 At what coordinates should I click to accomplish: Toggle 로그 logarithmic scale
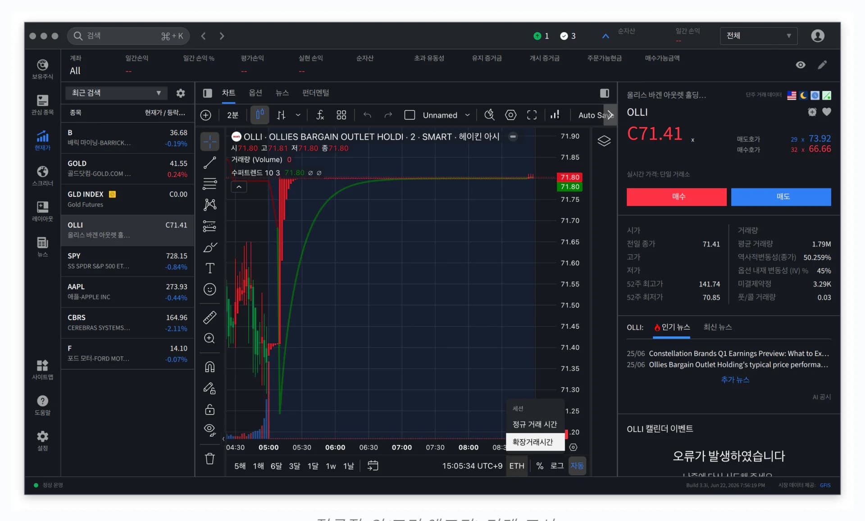coord(557,466)
